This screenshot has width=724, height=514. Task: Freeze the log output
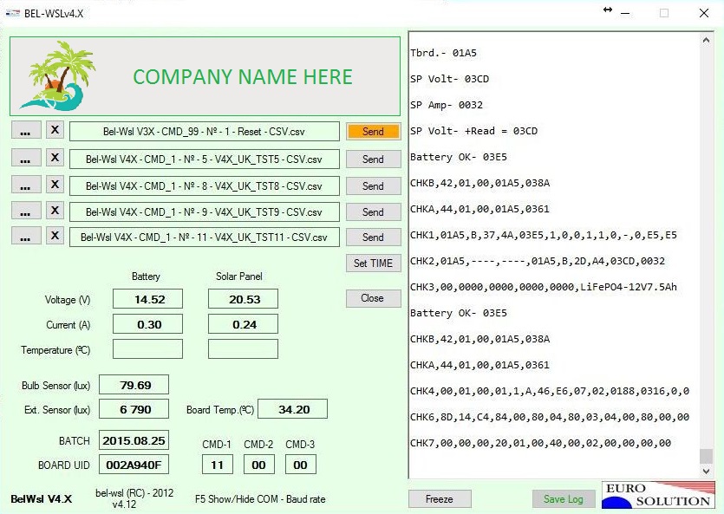point(440,499)
